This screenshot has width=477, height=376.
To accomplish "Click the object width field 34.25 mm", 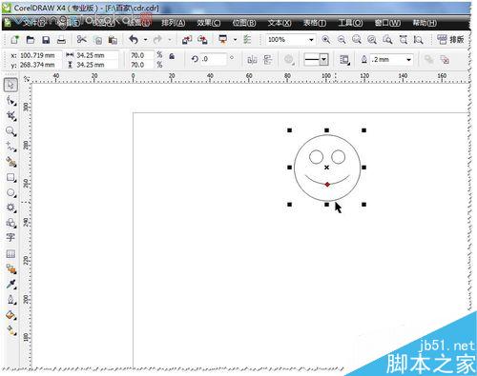I will tap(96, 55).
